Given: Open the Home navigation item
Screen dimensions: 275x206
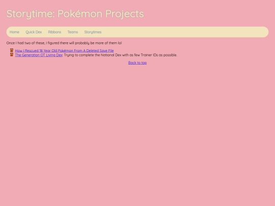Looking at the screenshot, I should click(x=14, y=32).
